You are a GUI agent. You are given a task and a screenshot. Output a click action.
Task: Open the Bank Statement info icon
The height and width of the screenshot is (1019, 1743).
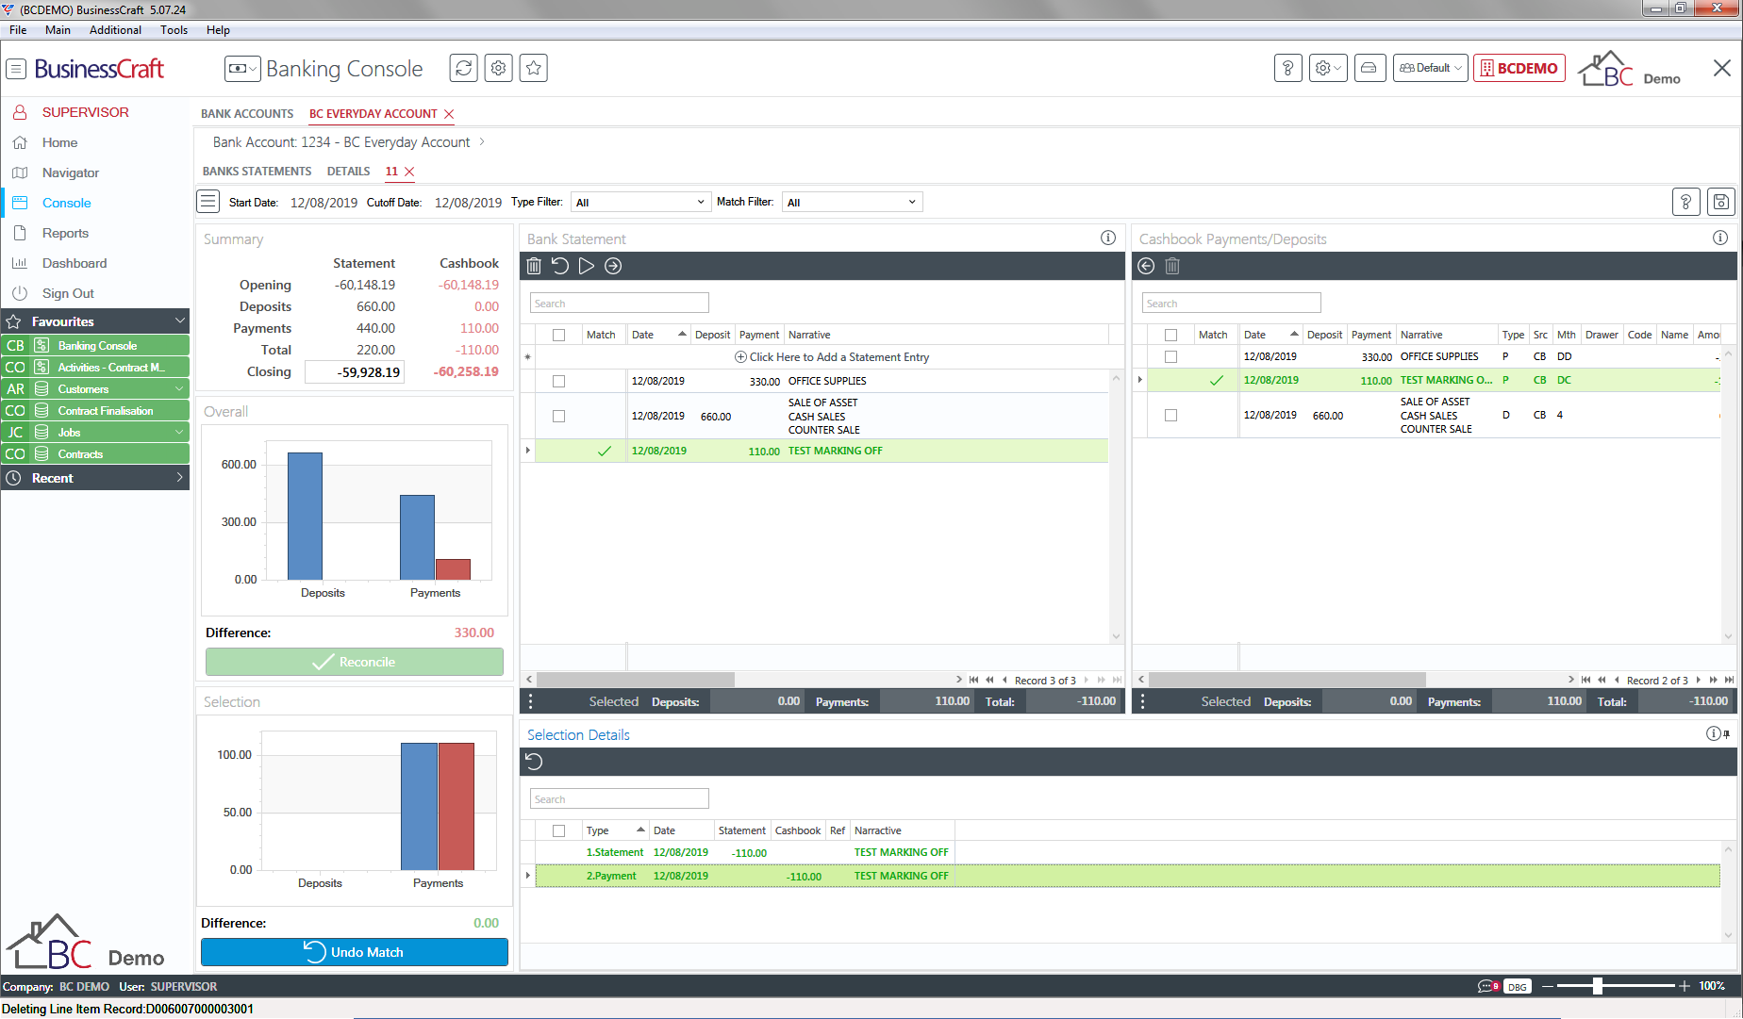[1108, 238]
